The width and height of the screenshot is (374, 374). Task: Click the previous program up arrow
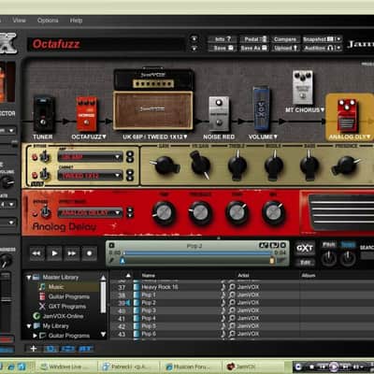(x=194, y=39)
